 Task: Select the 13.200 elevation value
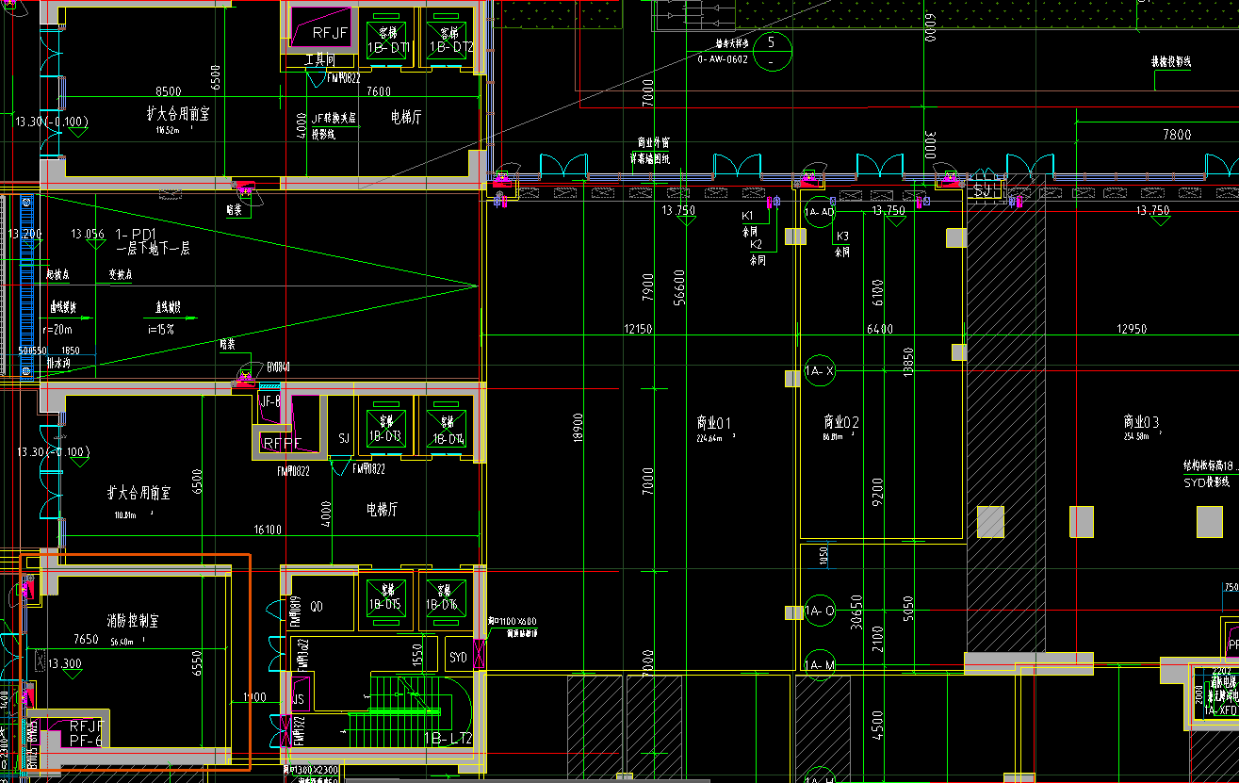24,234
